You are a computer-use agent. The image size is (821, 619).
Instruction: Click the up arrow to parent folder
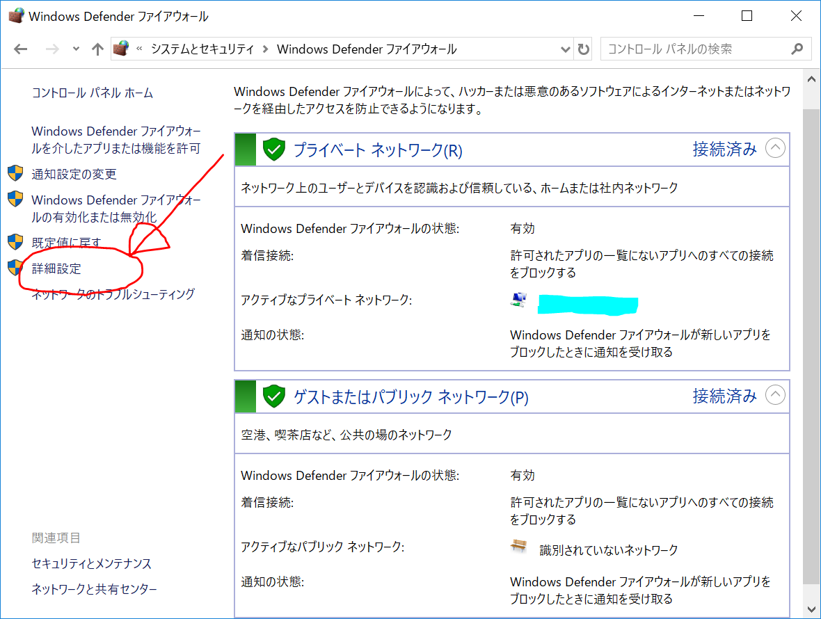coord(97,49)
